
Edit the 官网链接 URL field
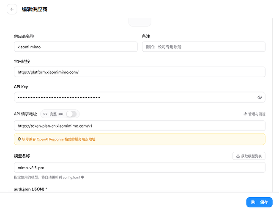(x=139, y=72)
